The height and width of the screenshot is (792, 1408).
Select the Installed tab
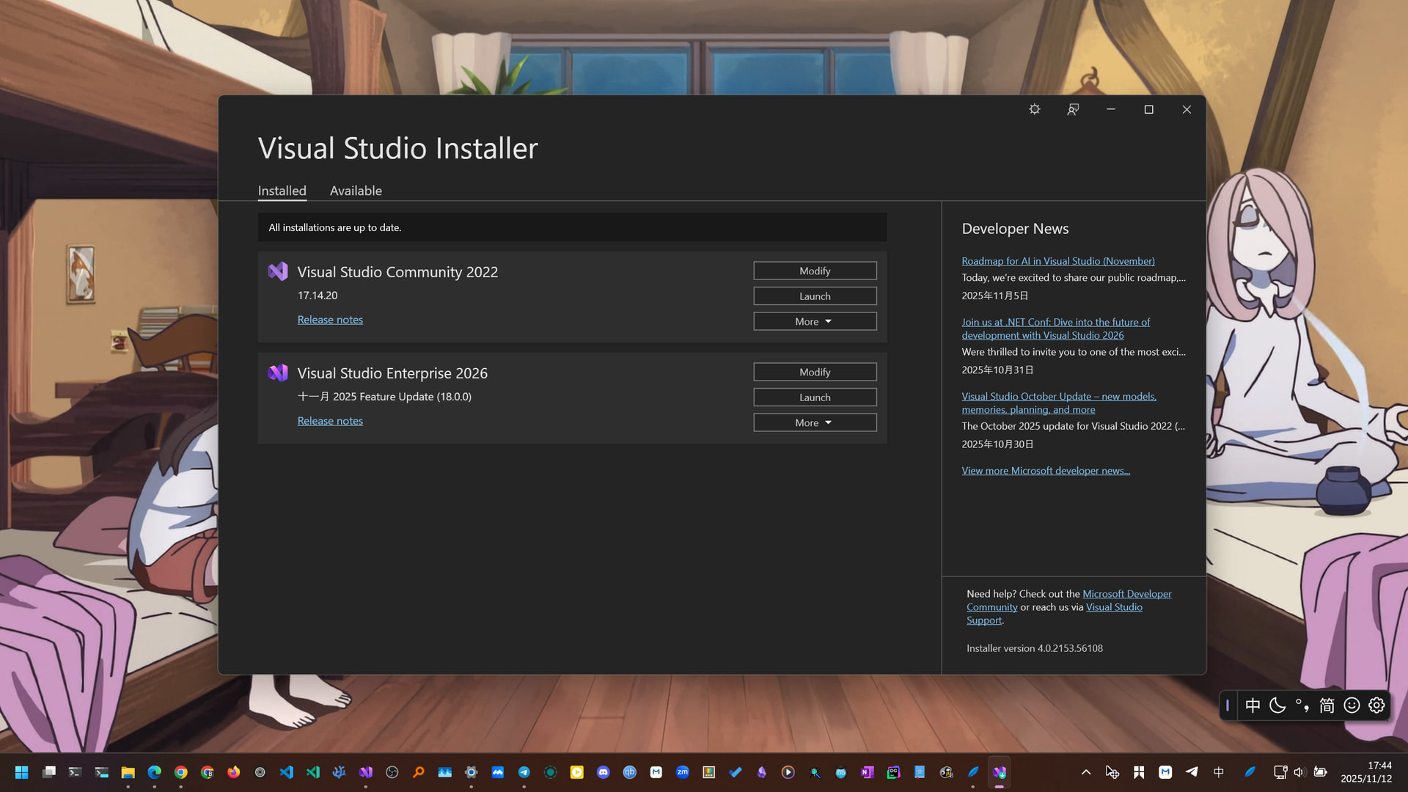pyautogui.click(x=282, y=191)
